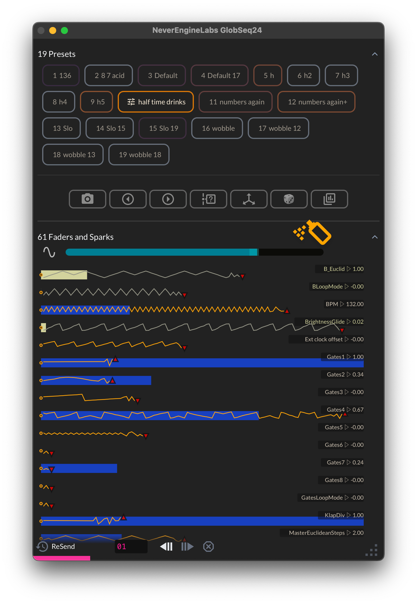Click the teal progress slider bar
Image resolution: width=417 pixels, height=604 pixels.
point(194,252)
